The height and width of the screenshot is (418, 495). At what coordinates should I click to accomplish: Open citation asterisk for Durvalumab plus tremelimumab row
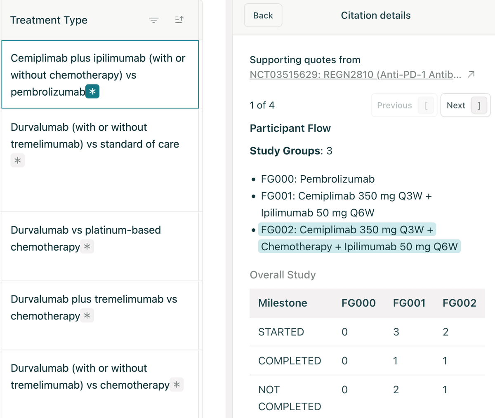(x=87, y=316)
